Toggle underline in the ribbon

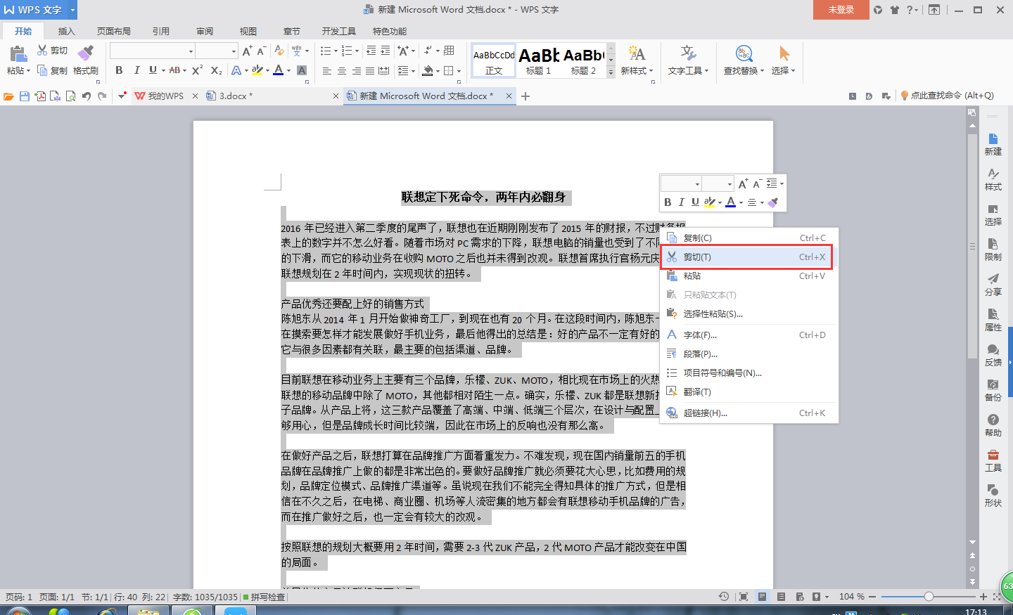(x=153, y=70)
